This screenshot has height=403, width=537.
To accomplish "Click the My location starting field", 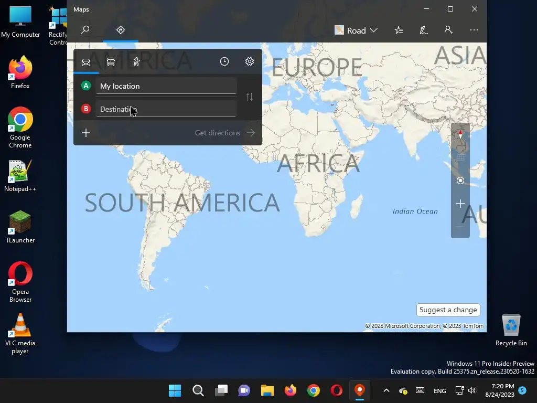I will click(x=166, y=86).
